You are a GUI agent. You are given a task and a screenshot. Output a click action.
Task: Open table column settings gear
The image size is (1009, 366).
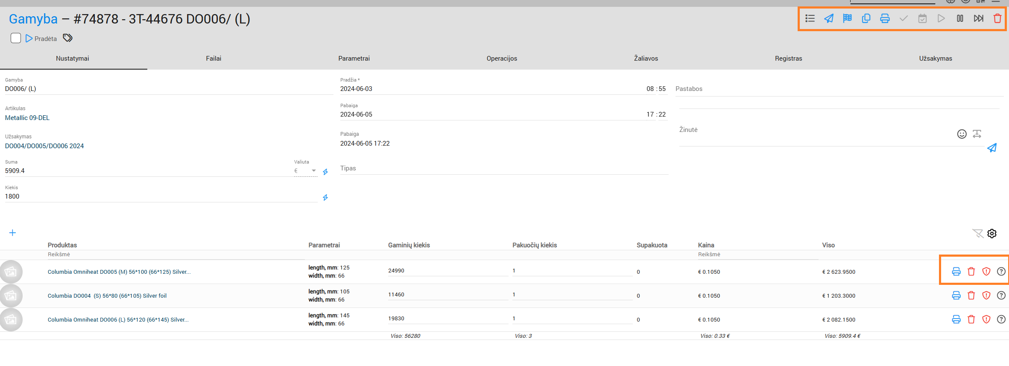click(x=991, y=234)
